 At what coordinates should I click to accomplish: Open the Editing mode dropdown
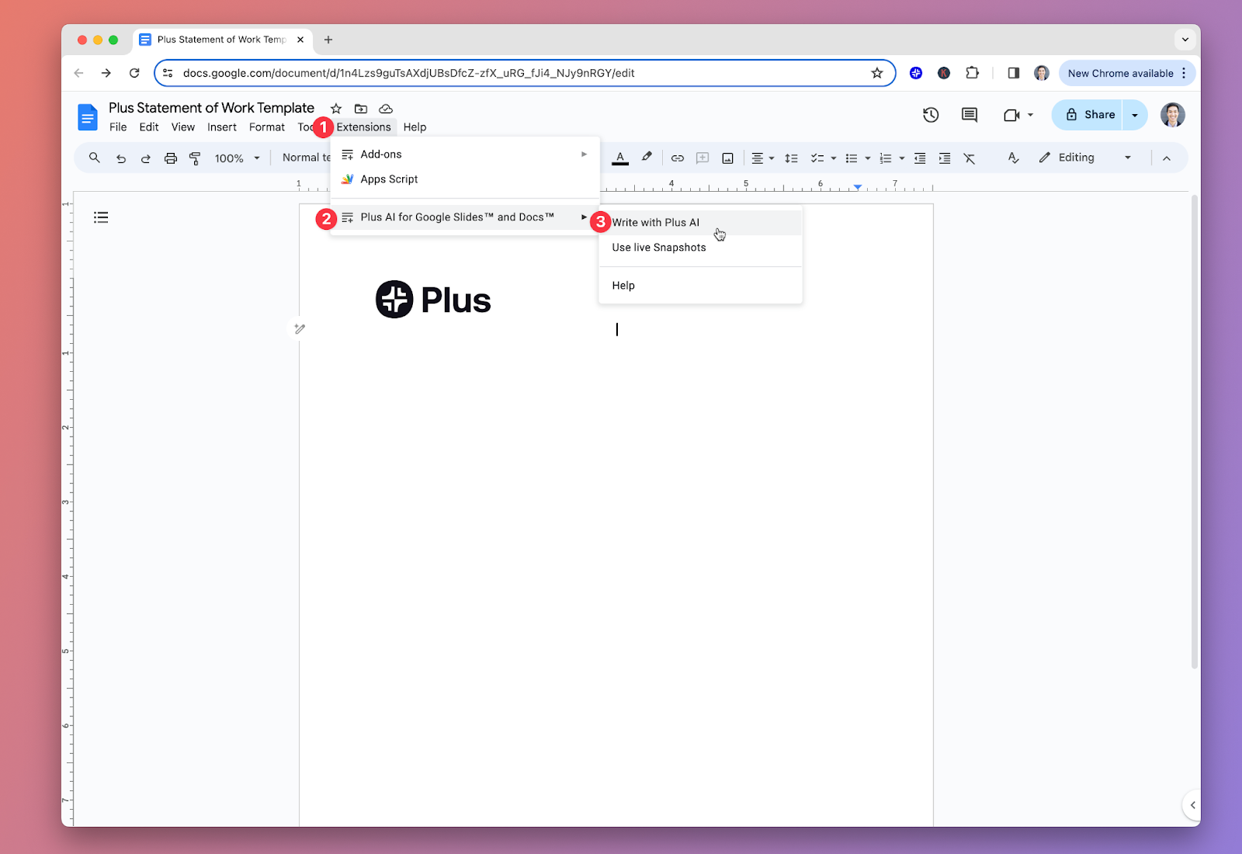[x=1085, y=158]
